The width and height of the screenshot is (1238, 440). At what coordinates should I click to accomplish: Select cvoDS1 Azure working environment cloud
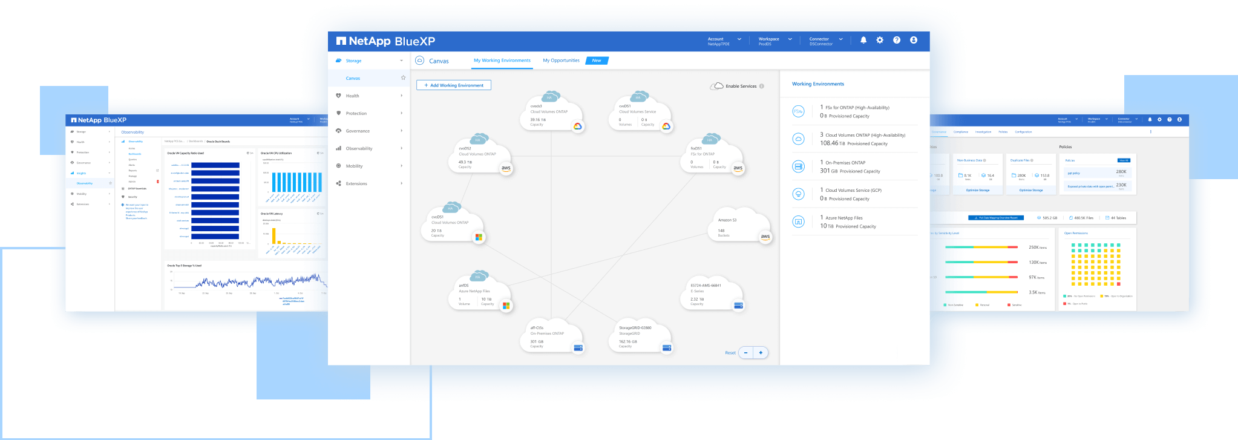coord(453,223)
